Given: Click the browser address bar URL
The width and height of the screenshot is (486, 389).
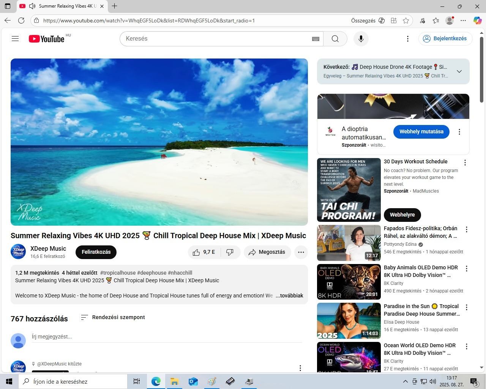Looking at the screenshot, I should 149,21.
